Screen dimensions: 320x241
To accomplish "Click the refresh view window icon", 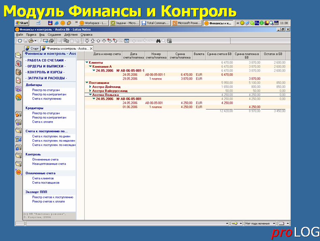I will [127, 41].
